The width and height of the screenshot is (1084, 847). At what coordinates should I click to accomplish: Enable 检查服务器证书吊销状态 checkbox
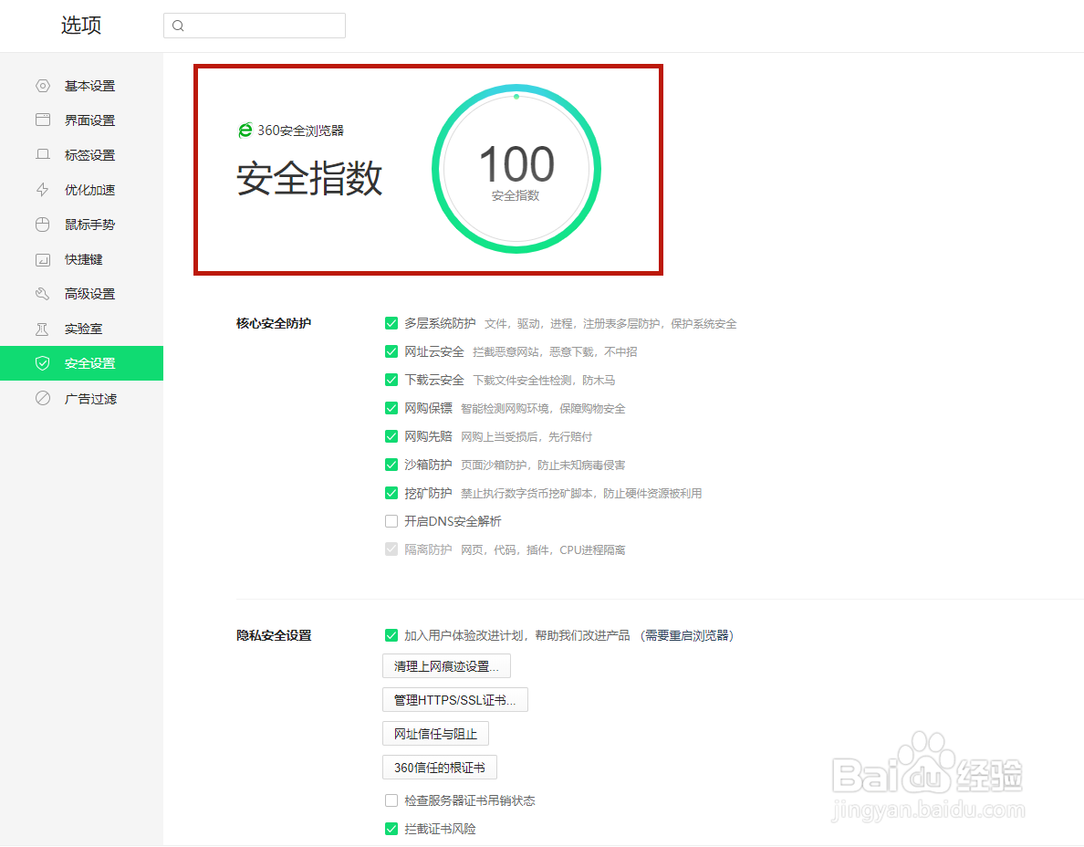point(391,800)
